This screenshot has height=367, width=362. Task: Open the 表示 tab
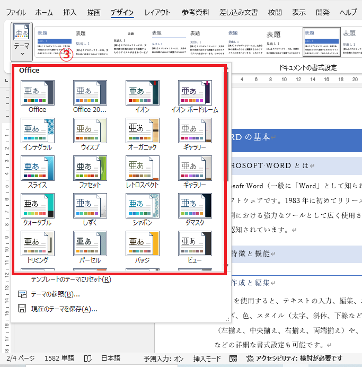pyautogui.click(x=298, y=12)
